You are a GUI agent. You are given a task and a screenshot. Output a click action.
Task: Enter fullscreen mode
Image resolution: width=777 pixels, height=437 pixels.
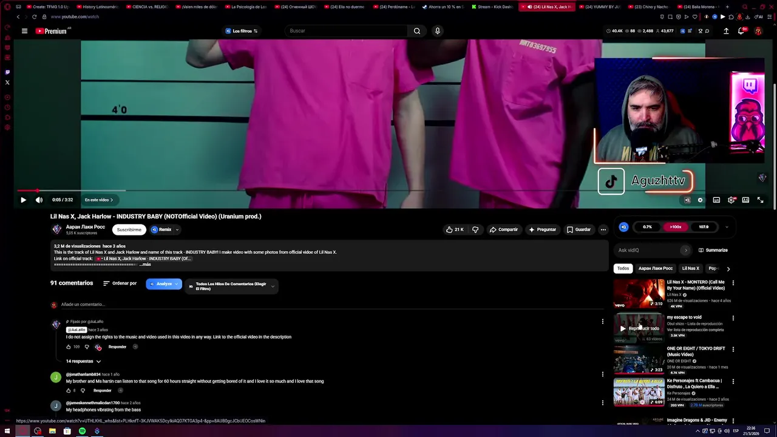[x=760, y=200]
